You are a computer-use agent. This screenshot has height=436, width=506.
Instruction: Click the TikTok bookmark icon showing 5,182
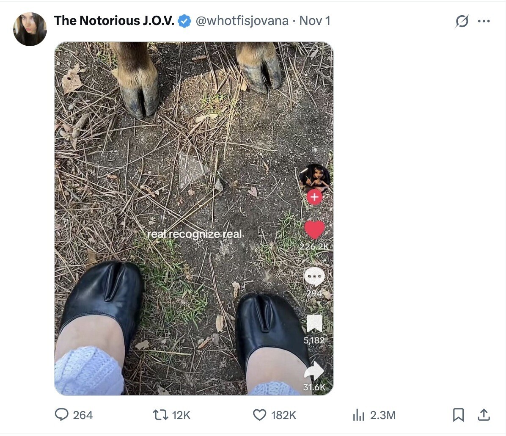[314, 324]
